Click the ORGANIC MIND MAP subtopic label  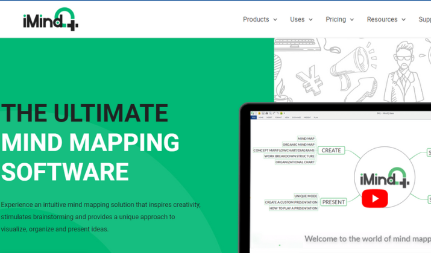point(298,145)
